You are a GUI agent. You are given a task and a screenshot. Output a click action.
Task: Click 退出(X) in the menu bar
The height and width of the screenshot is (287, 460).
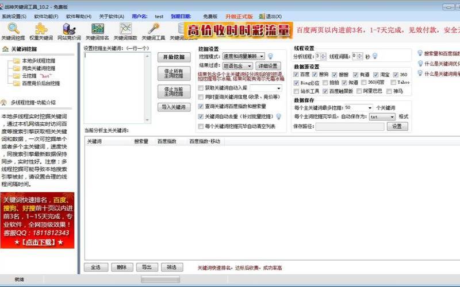[274, 17]
